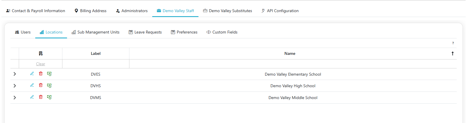Delete the DVHS location using trash icon

pyautogui.click(x=41, y=85)
